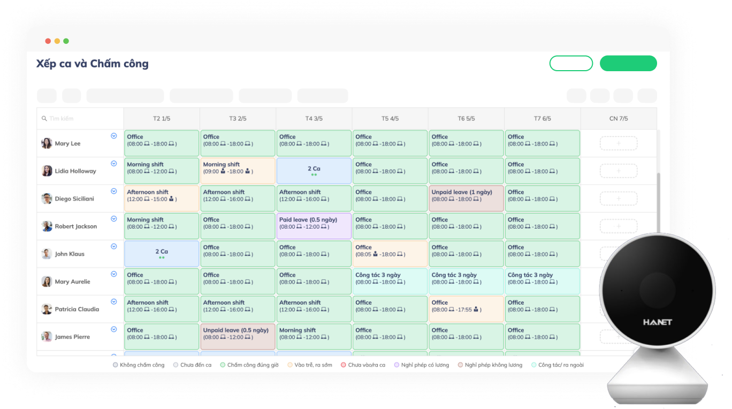
Task: Add Sunday shift for Robert Jackson
Action: click(618, 226)
